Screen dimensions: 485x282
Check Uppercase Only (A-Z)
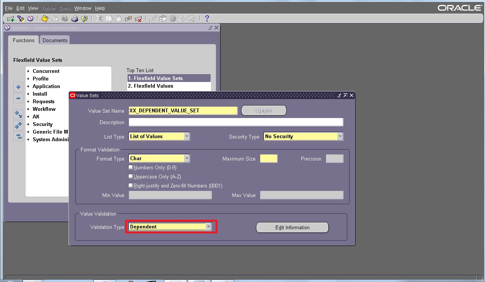[x=130, y=176]
